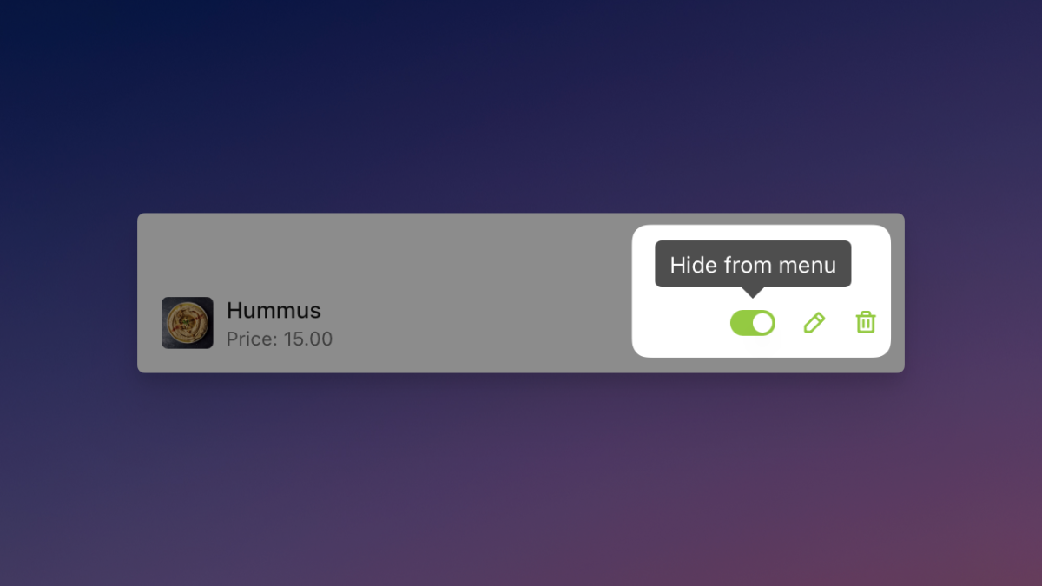Click the tooltip's downward pointer arrow
This screenshot has height=586, width=1042.
click(753, 292)
